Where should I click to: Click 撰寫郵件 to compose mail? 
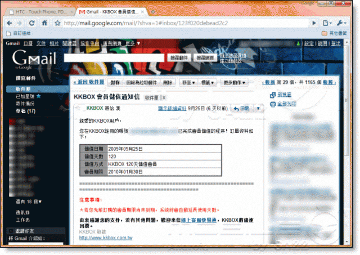(x=26, y=78)
